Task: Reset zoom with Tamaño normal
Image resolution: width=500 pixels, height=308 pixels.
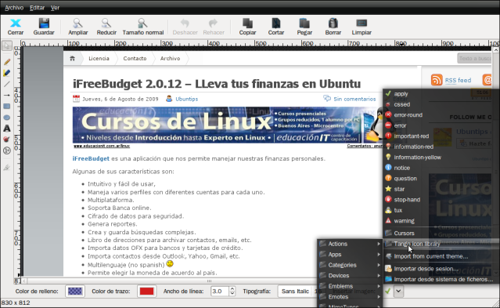Action: [x=143, y=27]
